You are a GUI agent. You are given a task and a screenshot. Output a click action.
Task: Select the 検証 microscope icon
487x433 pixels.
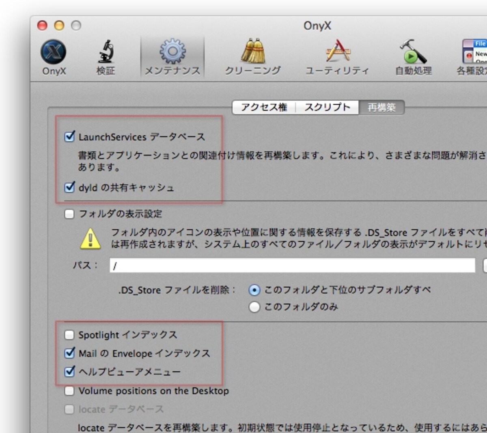[106, 52]
